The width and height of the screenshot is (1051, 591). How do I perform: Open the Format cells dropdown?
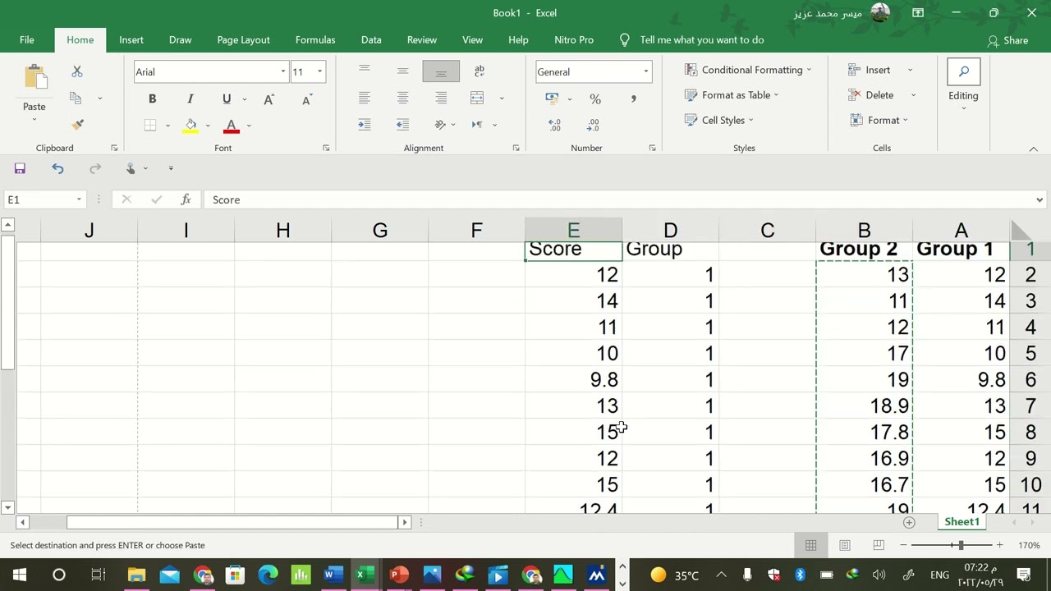(x=878, y=121)
